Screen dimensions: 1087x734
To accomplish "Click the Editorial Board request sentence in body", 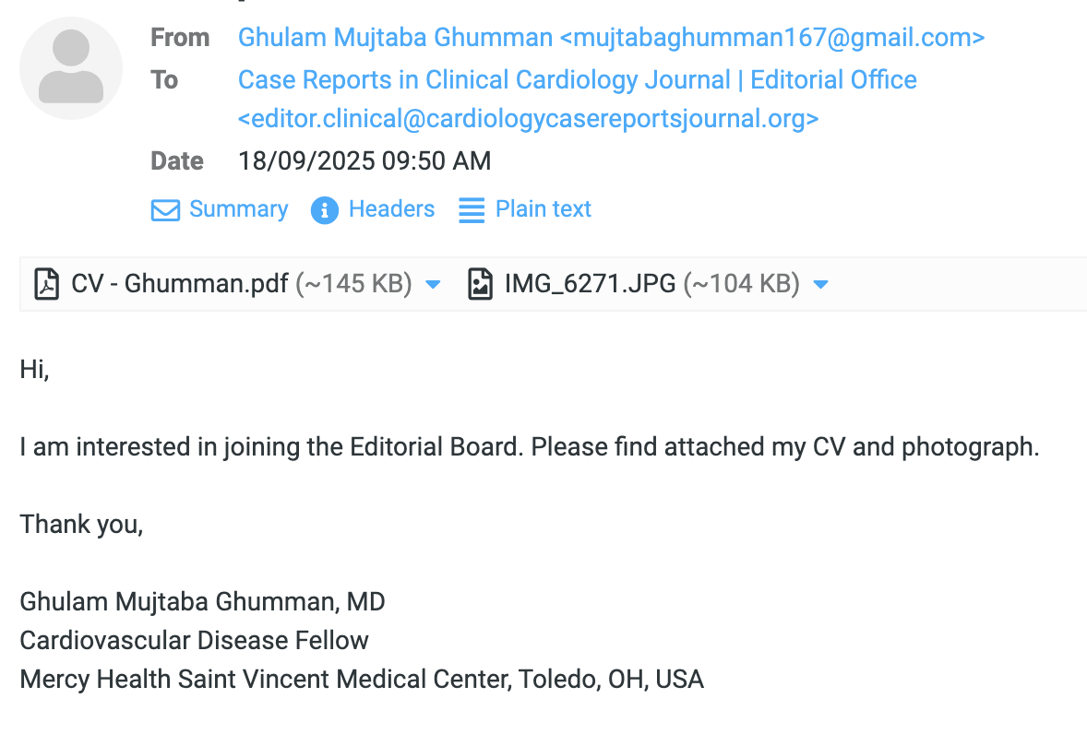I will pyautogui.click(x=529, y=447).
